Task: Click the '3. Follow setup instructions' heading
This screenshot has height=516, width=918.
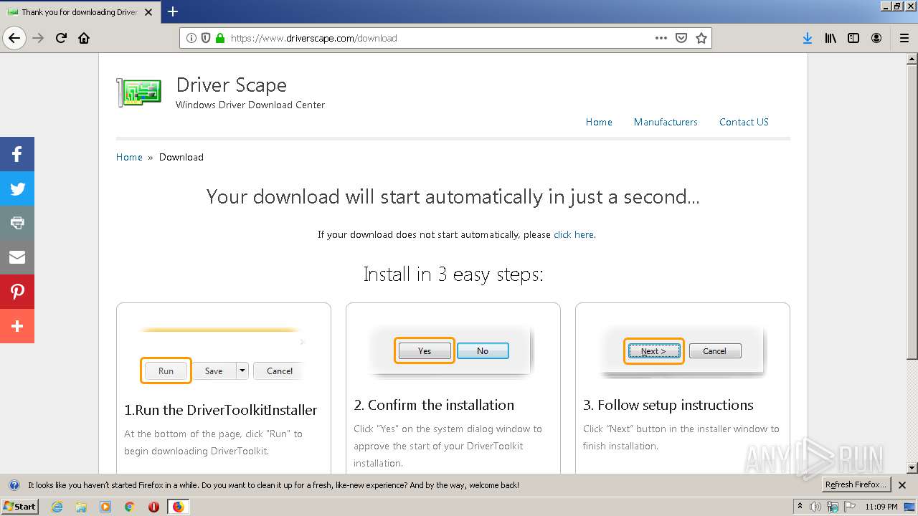Action: [x=668, y=405]
